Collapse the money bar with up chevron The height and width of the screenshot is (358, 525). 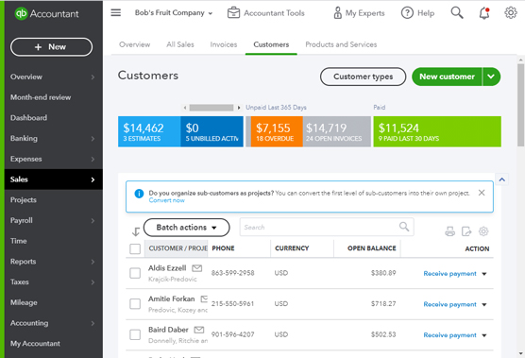tap(502, 179)
